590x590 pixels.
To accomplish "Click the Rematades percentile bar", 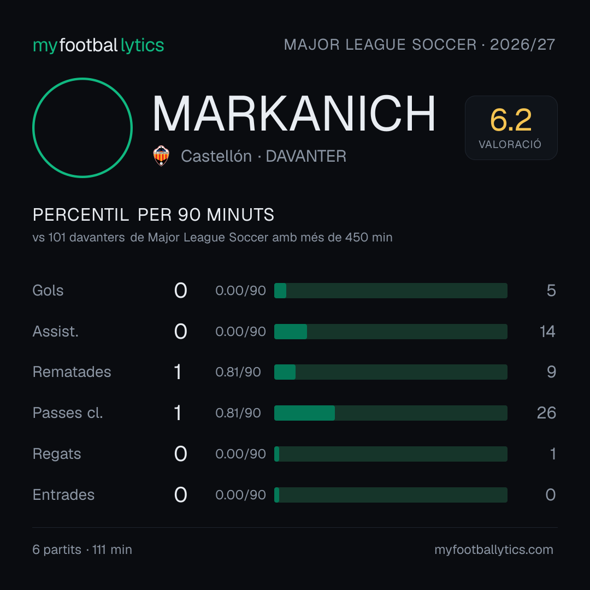I will coord(391,372).
